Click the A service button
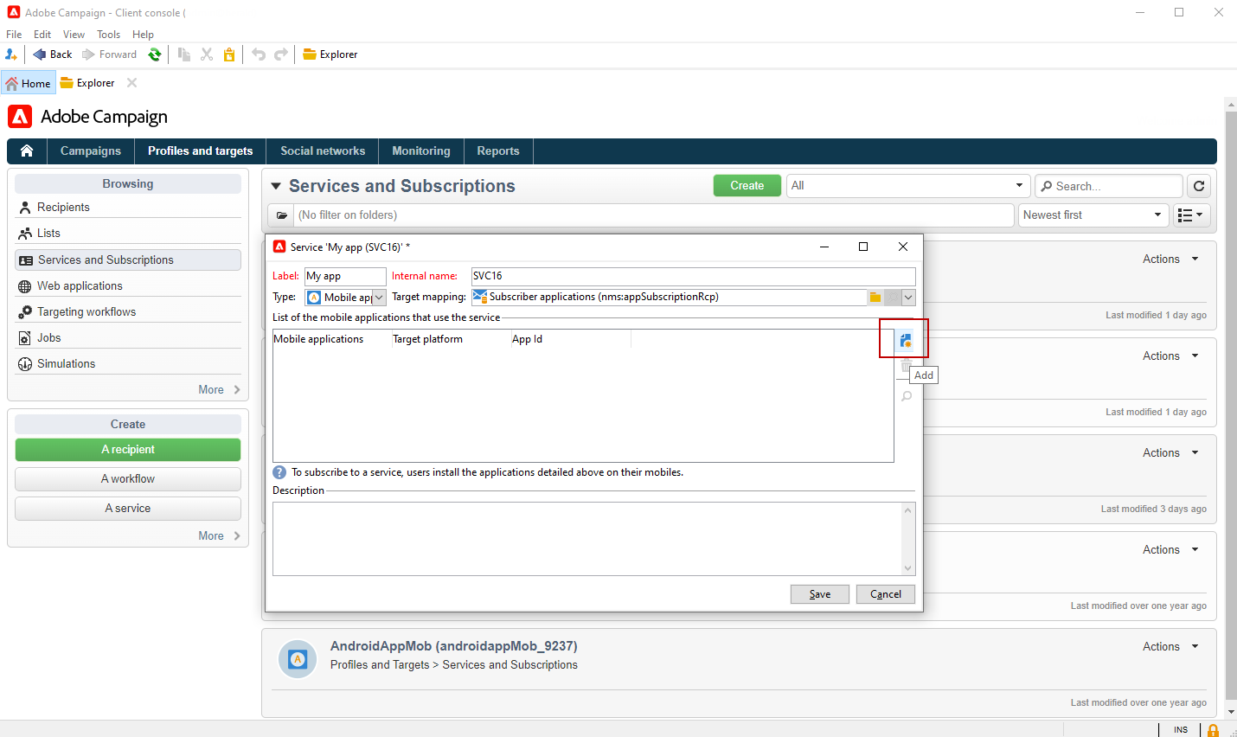Image resolution: width=1237 pixels, height=737 pixels. pyautogui.click(x=128, y=509)
